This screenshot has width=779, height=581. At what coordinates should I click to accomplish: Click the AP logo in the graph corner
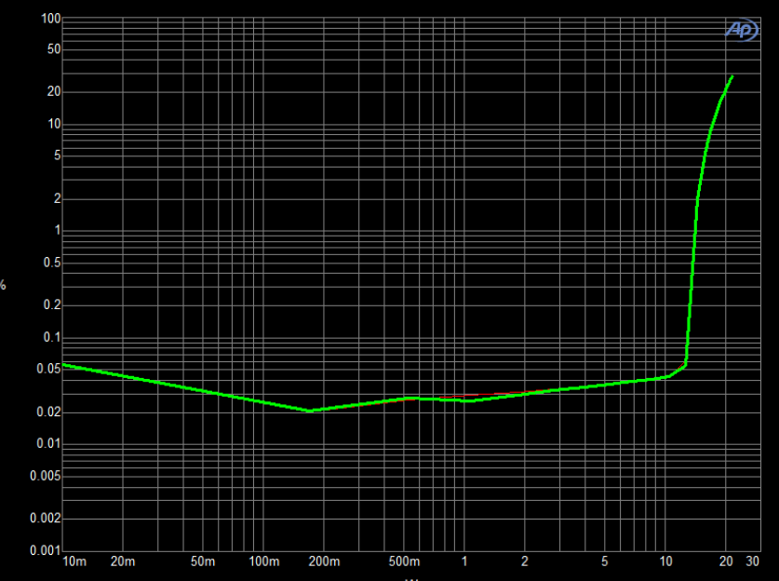742,30
